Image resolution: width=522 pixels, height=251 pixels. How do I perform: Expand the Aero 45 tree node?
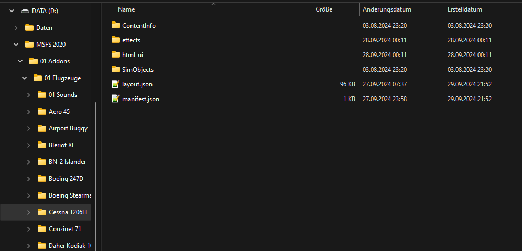click(x=29, y=112)
